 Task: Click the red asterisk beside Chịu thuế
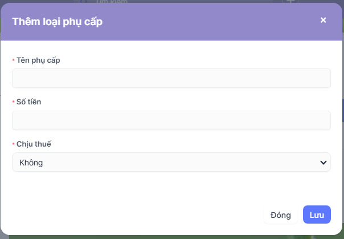(x=13, y=144)
